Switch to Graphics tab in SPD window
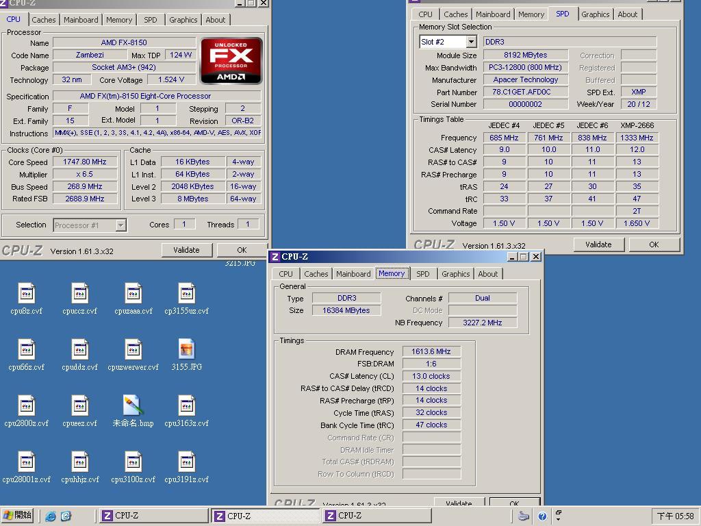This screenshot has width=701, height=526. coord(596,14)
